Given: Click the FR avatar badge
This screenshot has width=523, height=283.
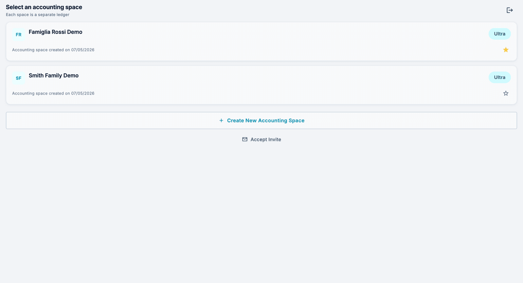Looking at the screenshot, I should 19,35.
